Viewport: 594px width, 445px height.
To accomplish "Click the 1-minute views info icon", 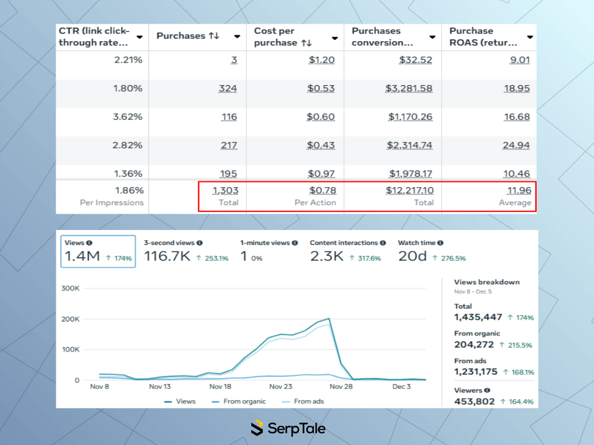I will click(295, 243).
